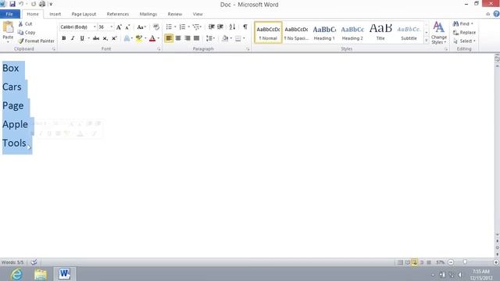This screenshot has width=500, height=281.
Task: Shrink font size with the A-down icon
Action: tap(127, 27)
